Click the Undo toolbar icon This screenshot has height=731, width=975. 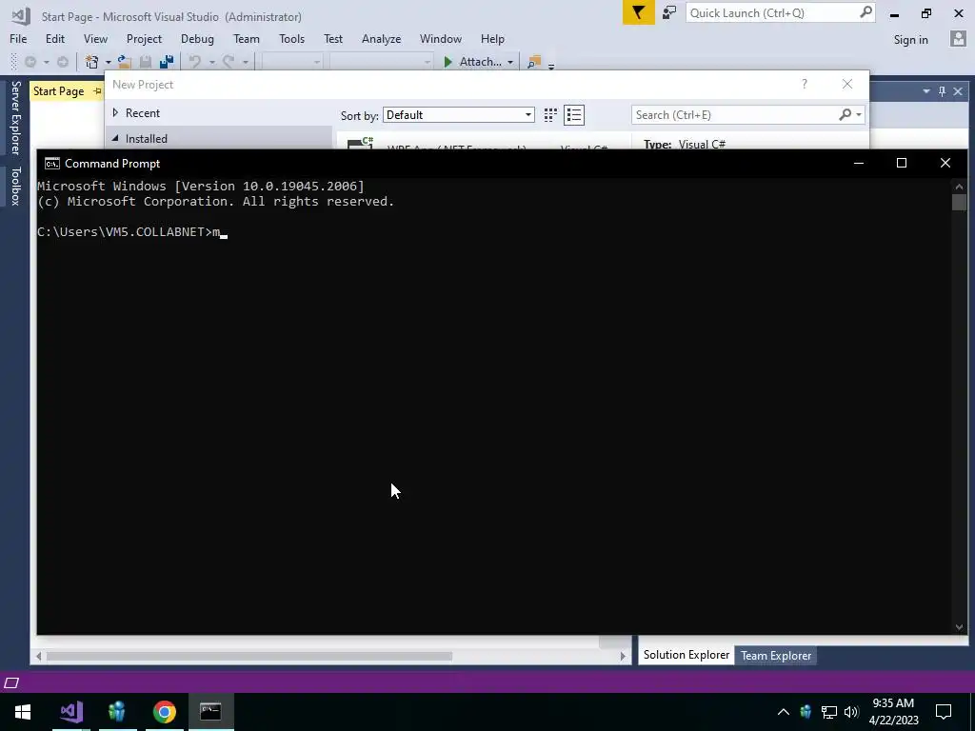click(195, 62)
